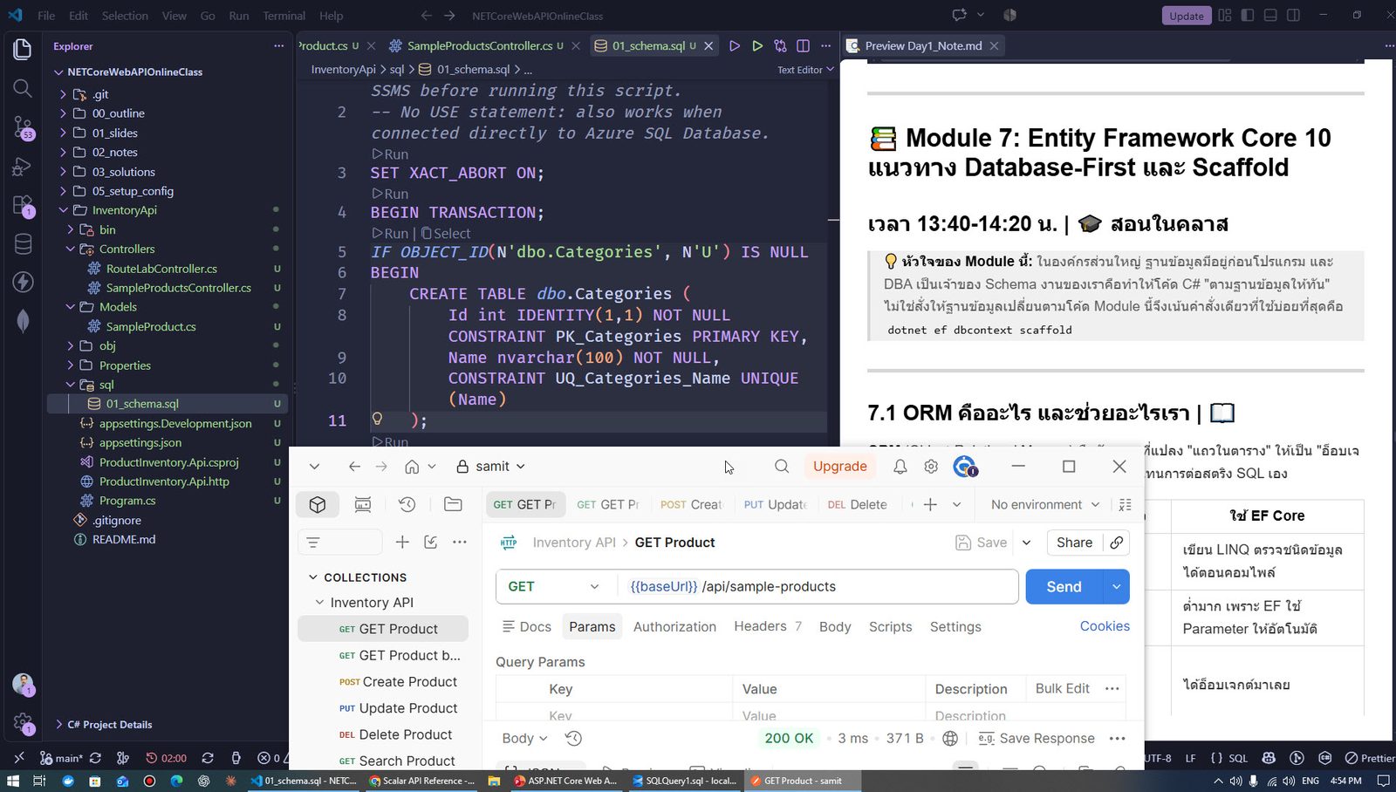The image size is (1396, 792).
Task: Open Postman notifications bell
Action: coord(900,467)
